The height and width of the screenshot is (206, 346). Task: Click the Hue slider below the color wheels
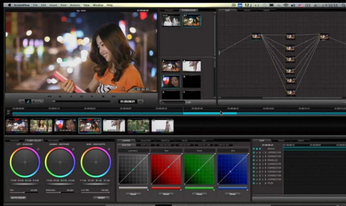click(x=25, y=192)
